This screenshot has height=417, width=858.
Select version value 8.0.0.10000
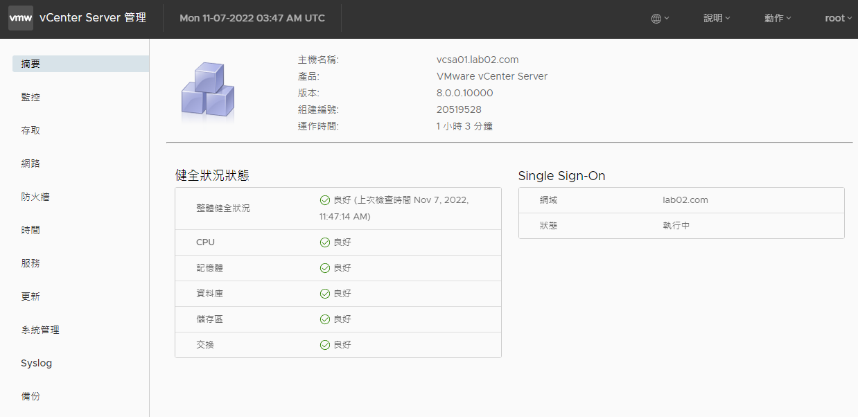pos(465,93)
